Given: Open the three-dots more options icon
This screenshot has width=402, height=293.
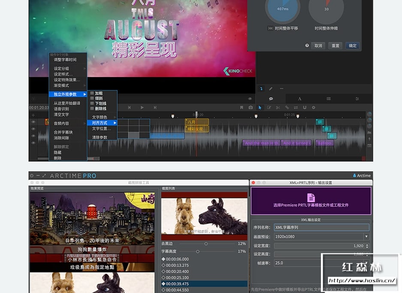Looking at the screenshot, I should (x=281, y=89).
